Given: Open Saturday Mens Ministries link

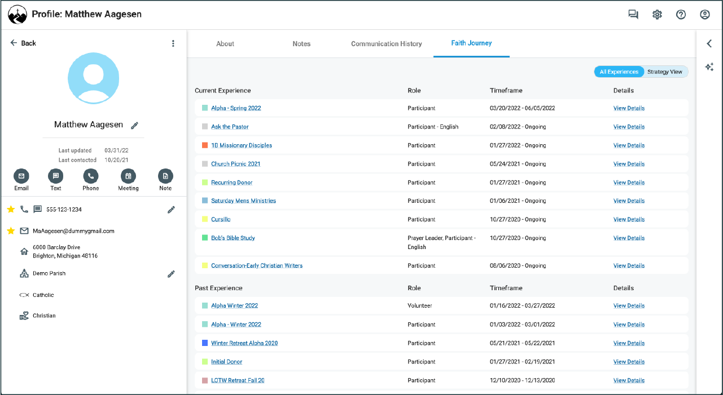Looking at the screenshot, I should (x=244, y=201).
